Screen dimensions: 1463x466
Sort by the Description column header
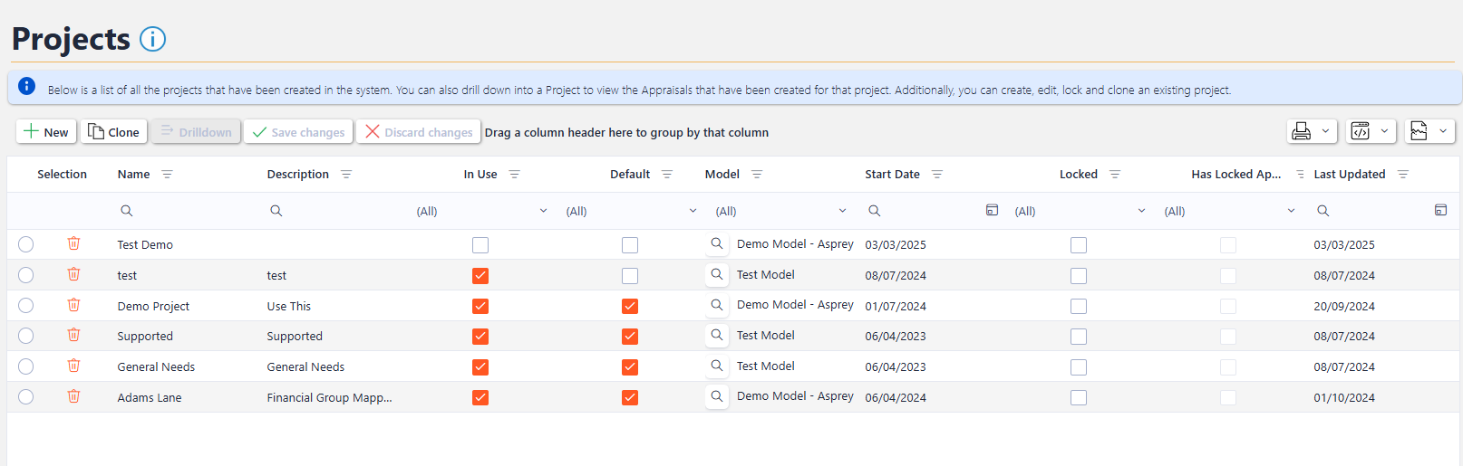[x=297, y=175]
